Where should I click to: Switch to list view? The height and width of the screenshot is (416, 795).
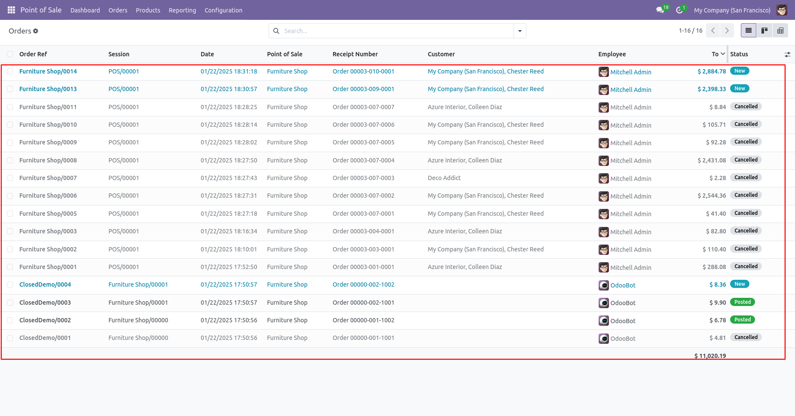(x=749, y=31)
